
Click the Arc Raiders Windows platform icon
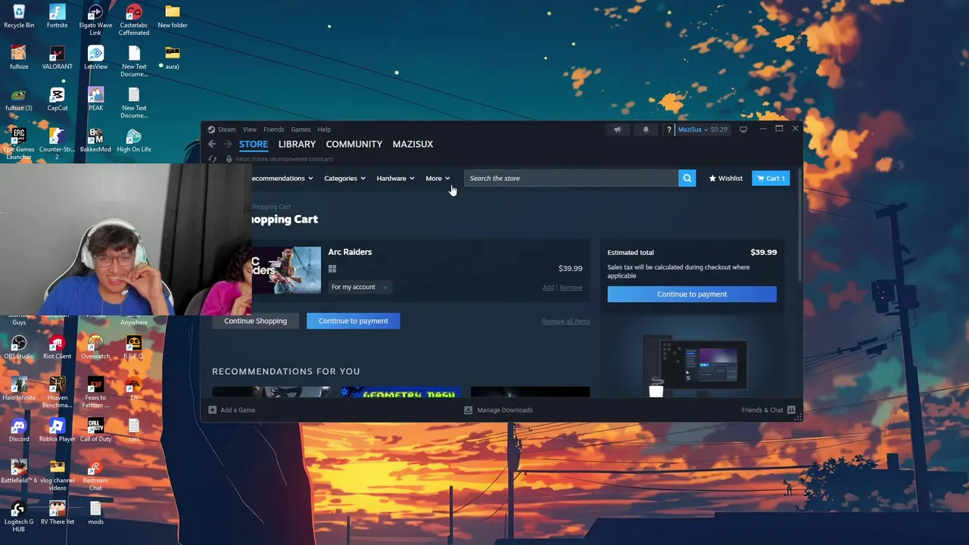(x=332, y=269)
